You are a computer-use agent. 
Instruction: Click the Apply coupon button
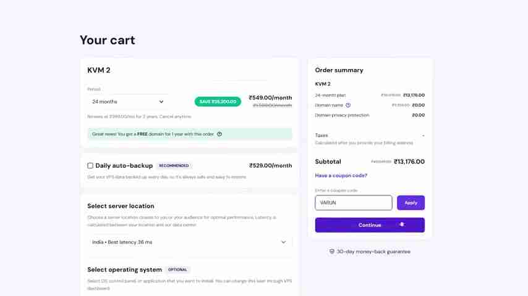[411, 203]
